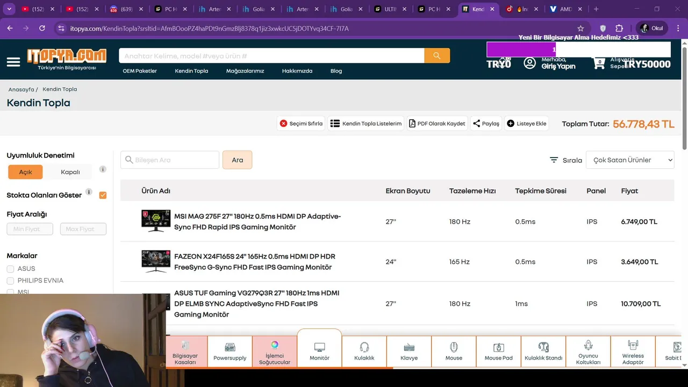Click the address bar URL
688x387 pixels.
point(210,28)
